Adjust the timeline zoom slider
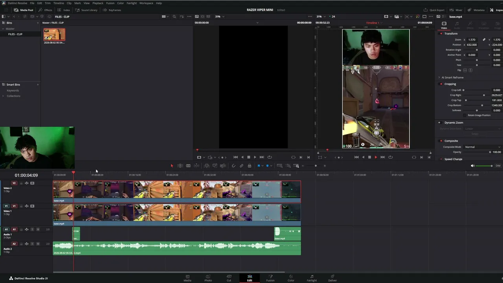 click(316, 166)
